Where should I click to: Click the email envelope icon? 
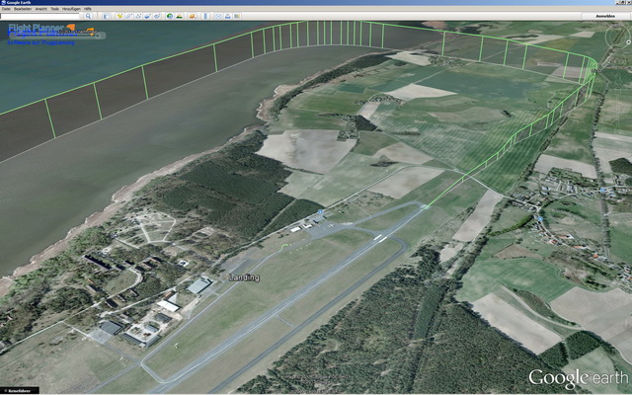pos(218,16)
